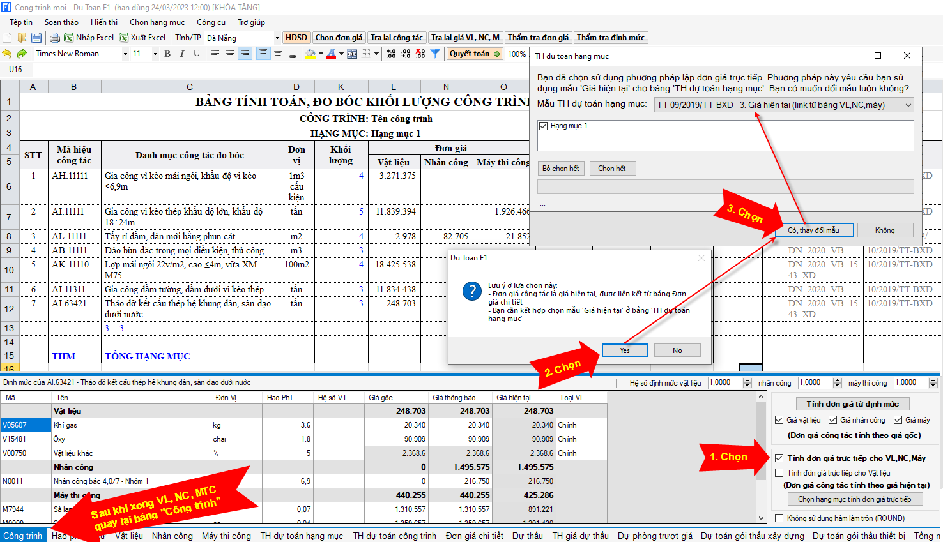Export data with Xuất Excel
This screenshot has height=542, width=943.
(142, 38)
